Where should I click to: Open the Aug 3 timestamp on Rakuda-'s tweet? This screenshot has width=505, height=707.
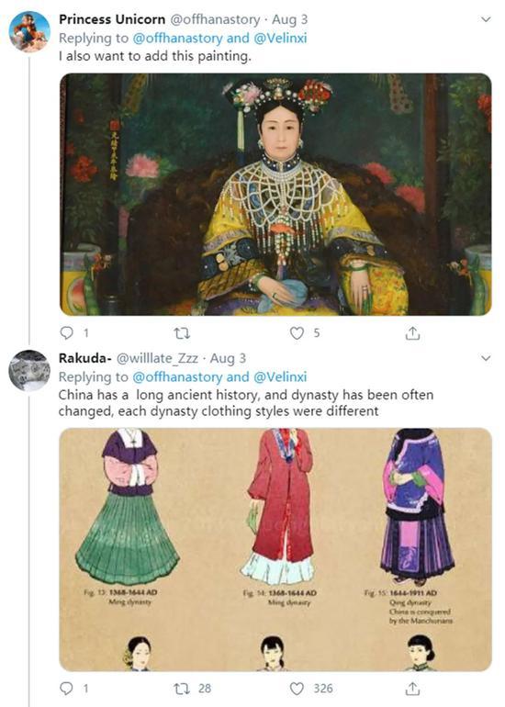click(228, 358)
